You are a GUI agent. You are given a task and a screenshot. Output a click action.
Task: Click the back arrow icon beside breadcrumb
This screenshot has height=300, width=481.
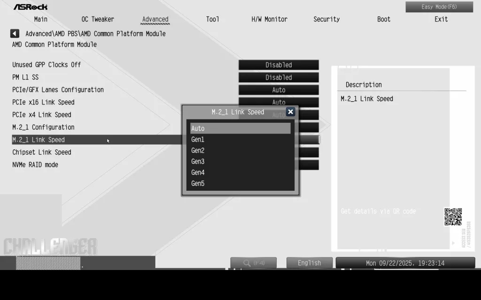(x=15, y=34)
